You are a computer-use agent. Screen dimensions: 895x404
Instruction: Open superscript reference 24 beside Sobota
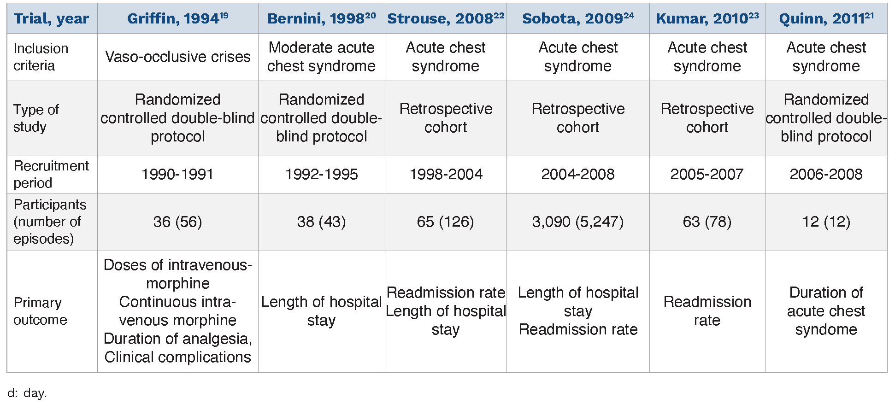[x=629, y=15]
